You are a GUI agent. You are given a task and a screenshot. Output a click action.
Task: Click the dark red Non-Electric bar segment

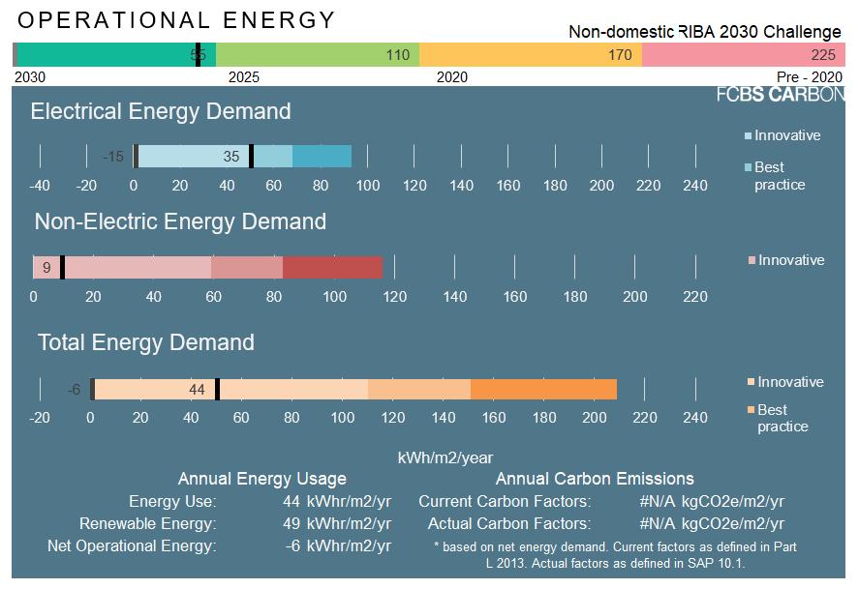point(332,268)
